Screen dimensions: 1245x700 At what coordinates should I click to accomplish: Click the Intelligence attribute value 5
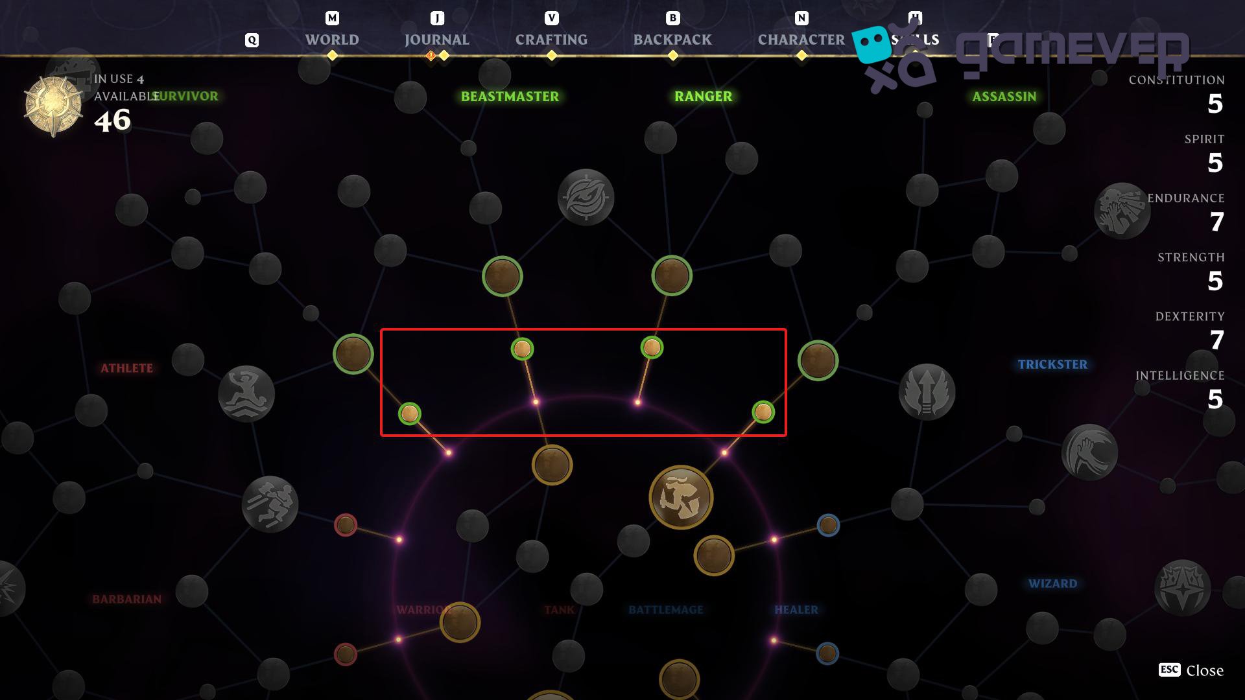[1215, 399]
